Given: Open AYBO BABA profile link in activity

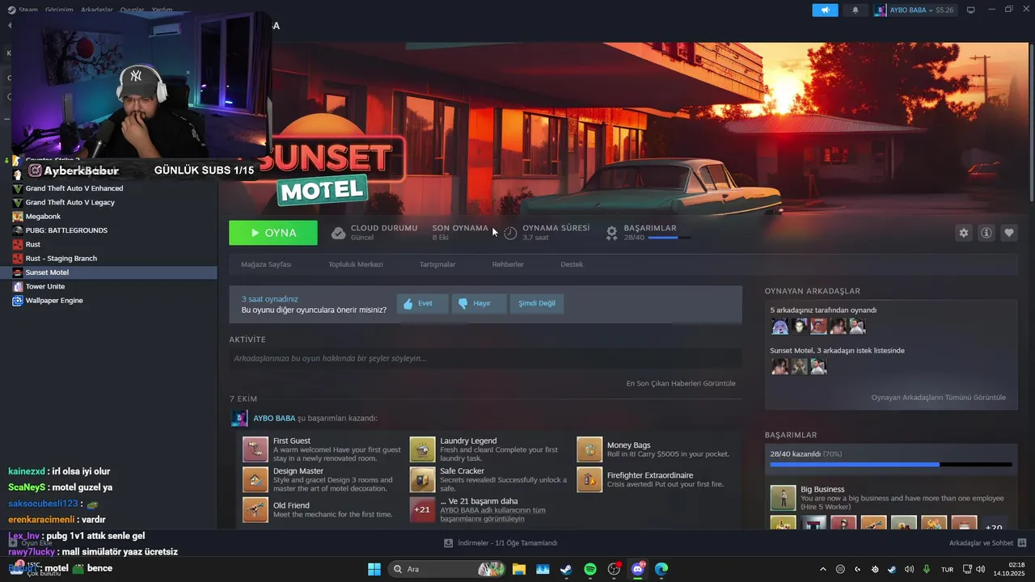Looking at the screenshot, I should tap(274, 418).
